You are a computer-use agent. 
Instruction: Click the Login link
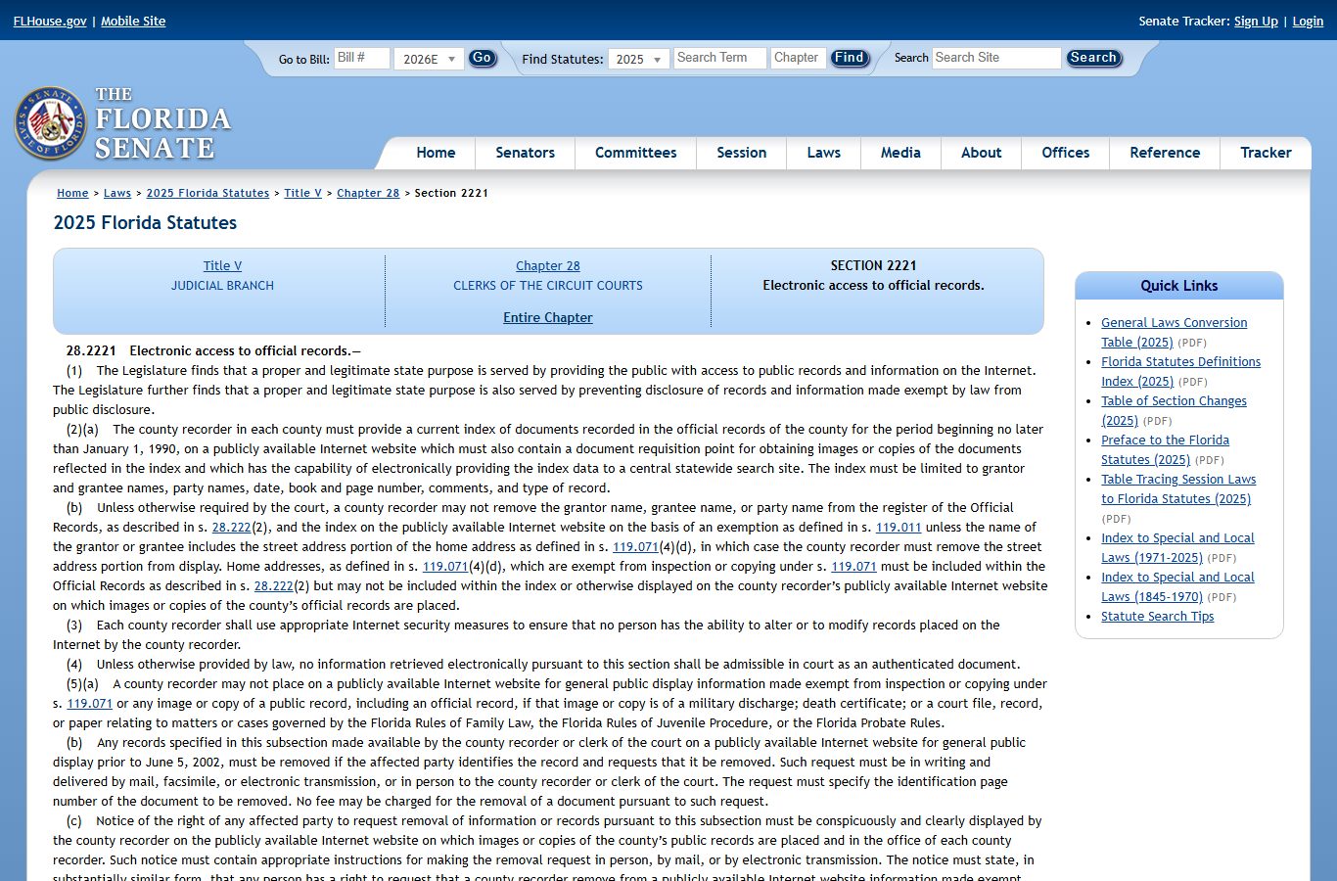click(1308, 21)
